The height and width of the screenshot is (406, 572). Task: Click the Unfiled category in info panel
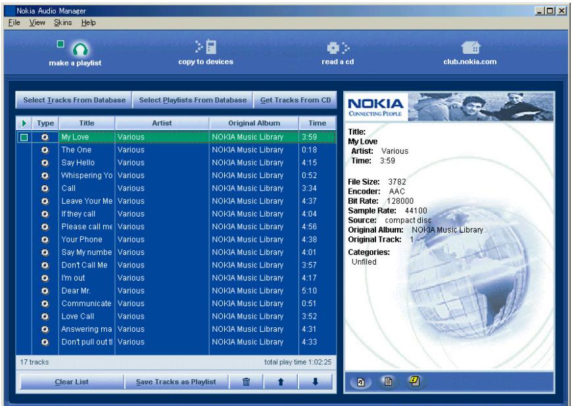pyautogui.click(x=364, y=261)
